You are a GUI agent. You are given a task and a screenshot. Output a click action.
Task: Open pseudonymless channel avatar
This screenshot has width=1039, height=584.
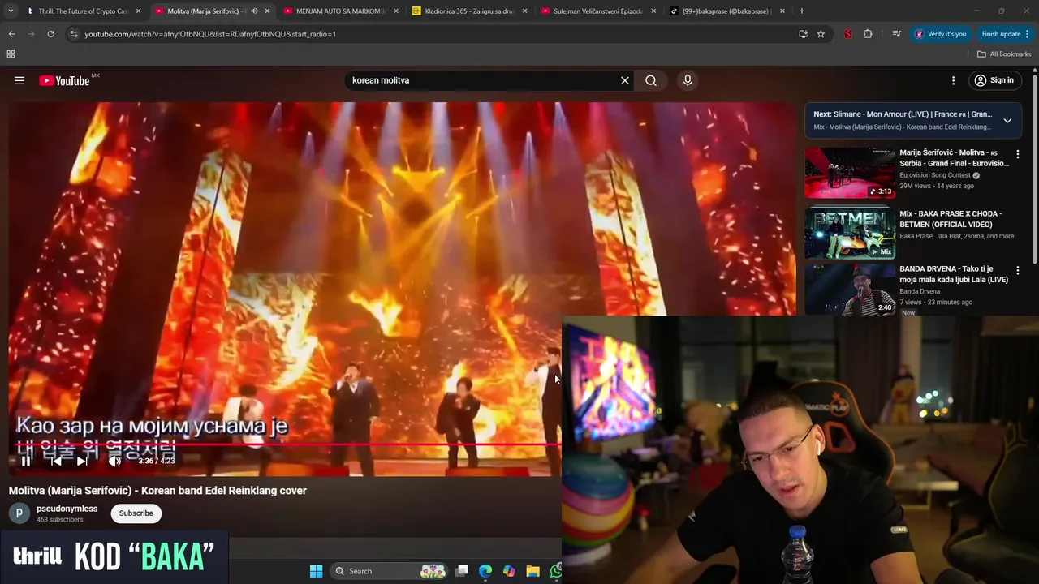19,513
